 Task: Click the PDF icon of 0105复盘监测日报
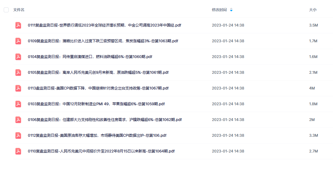(x=18, y=73)
